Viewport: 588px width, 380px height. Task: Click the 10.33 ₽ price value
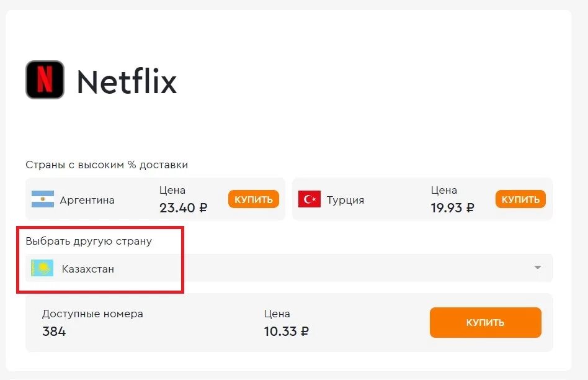[x=286, y=332]
